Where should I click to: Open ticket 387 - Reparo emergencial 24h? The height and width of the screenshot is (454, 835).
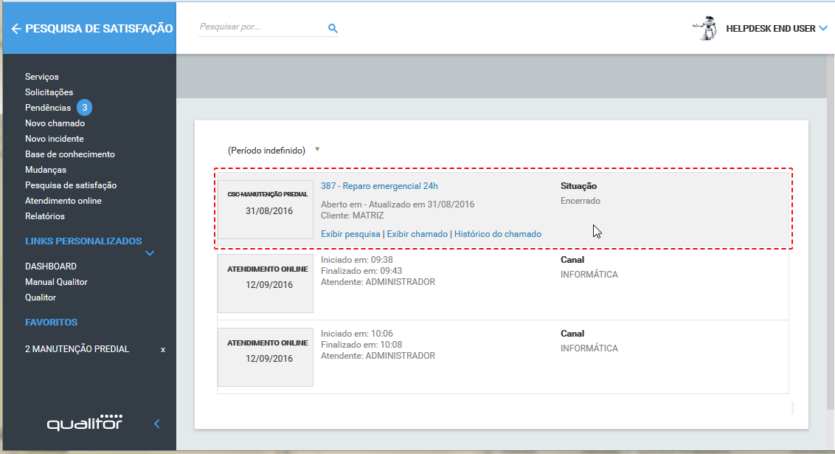(x=379, y=186)
